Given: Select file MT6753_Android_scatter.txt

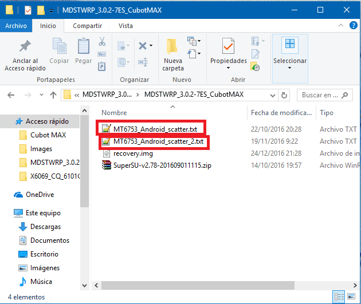Looking at the screenshot, I should click(155, 129).
